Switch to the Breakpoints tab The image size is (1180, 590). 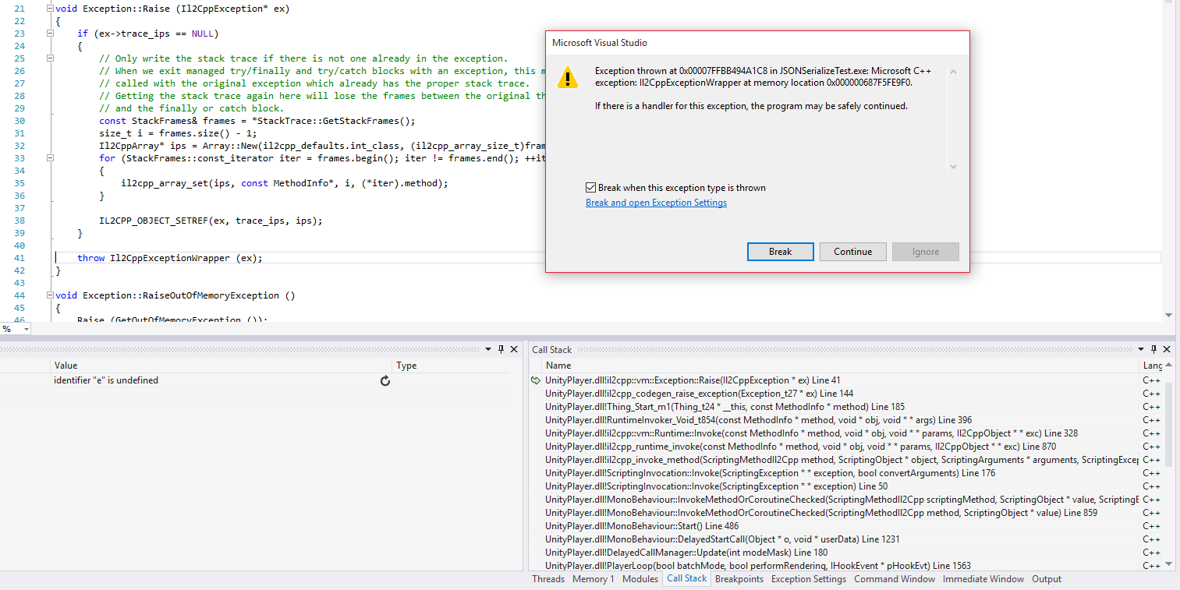(739, 579)
